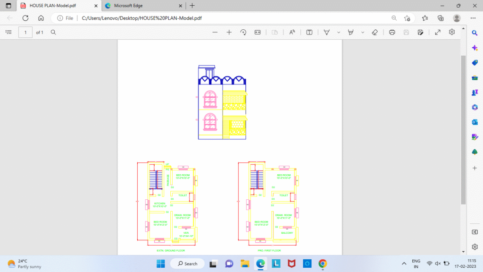This screenshot has width=483, height=272.
Task: Open the sidebar Games icon
Action: 475,93
